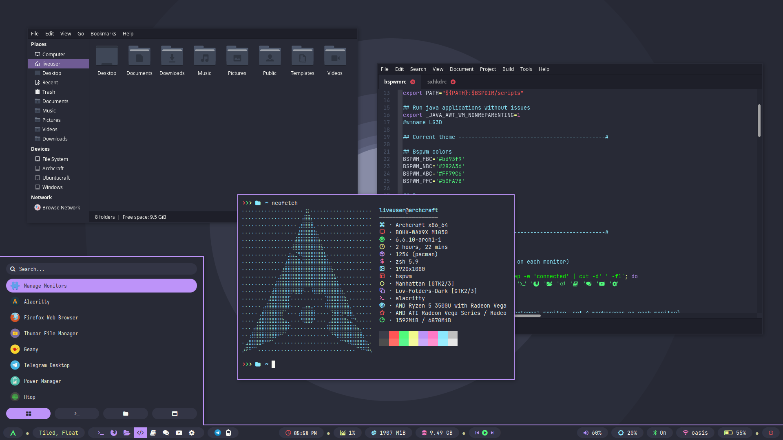Select Trash in Thunar Places sidebar
This screenshot has height=440, width=783.
click(49, 92)
